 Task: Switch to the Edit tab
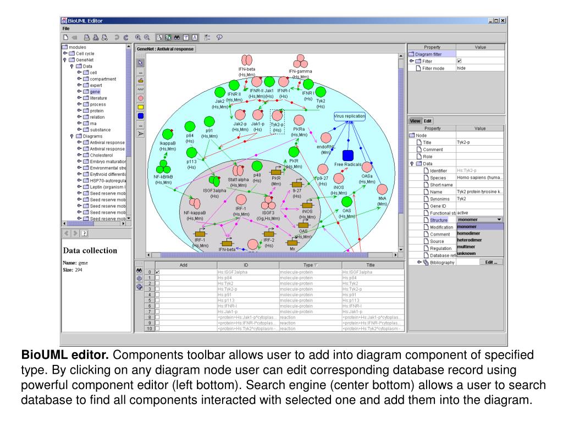pyautogui.click(x=428, y=121)
